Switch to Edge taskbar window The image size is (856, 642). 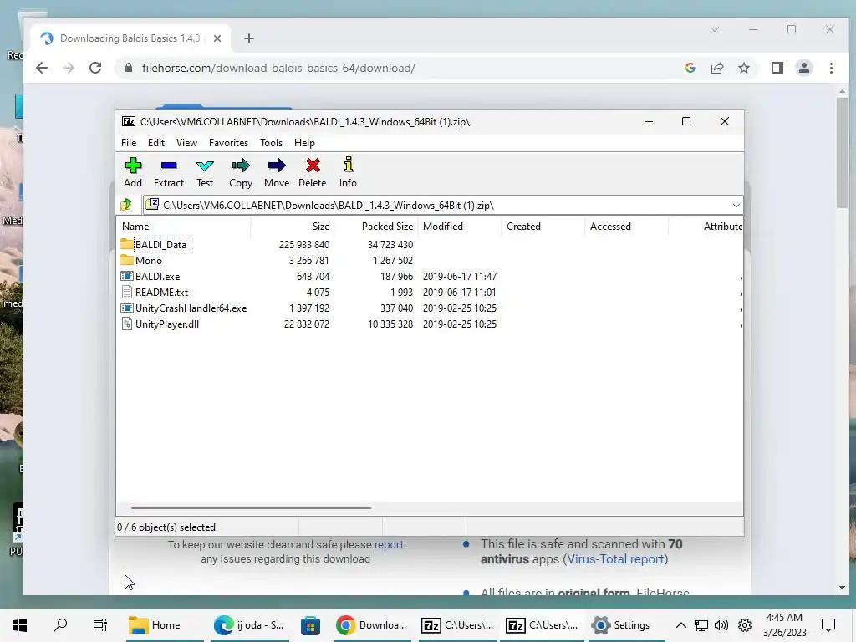pos(249,625)
